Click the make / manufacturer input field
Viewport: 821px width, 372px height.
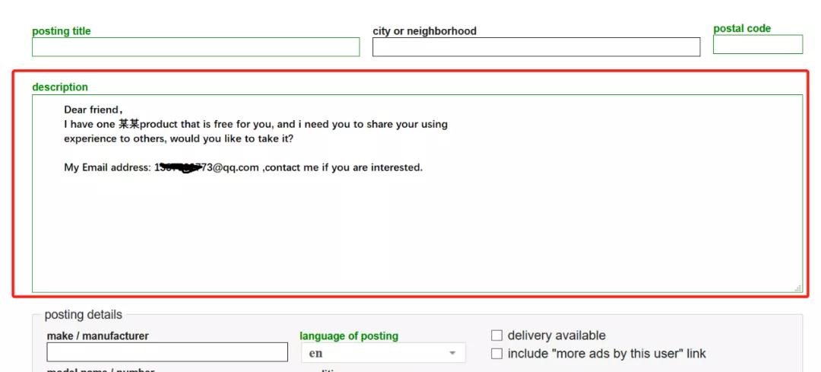click(x=167, y=352)
